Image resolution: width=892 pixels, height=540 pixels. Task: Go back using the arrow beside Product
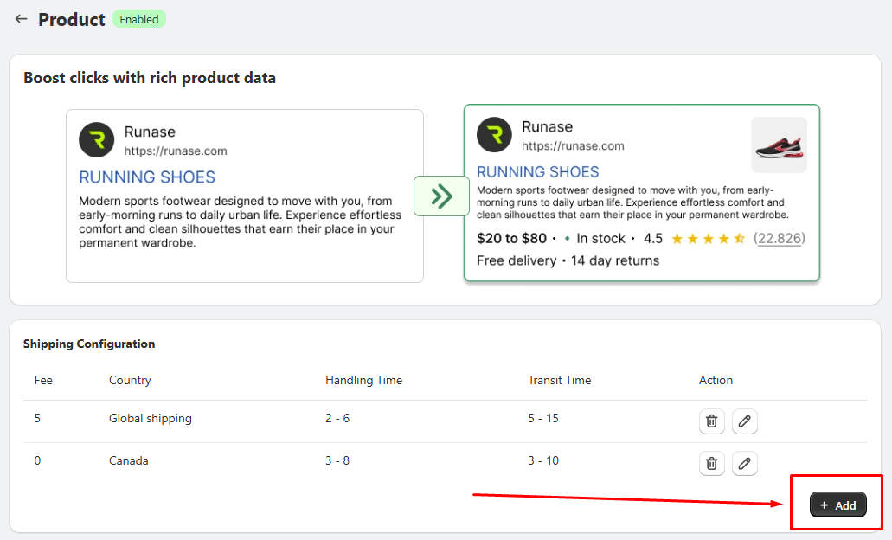pyautogui.click(x=21, y=19)
